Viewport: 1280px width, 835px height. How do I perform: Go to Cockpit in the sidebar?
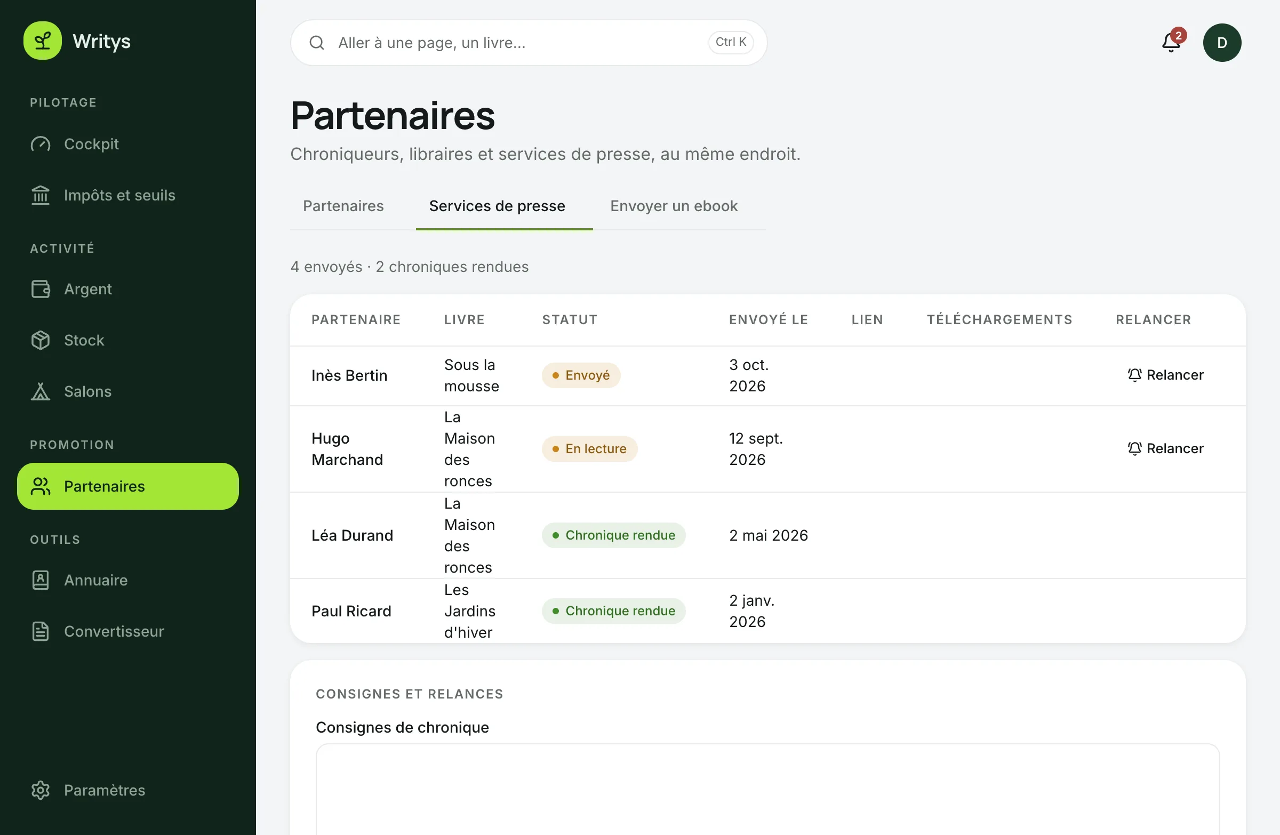click(x=128, y=144)
